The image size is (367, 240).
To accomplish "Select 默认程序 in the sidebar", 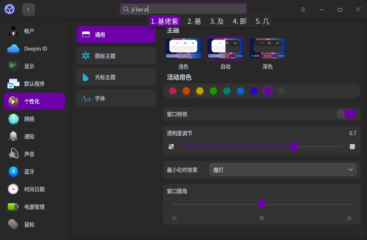I will tap(34, 84).
